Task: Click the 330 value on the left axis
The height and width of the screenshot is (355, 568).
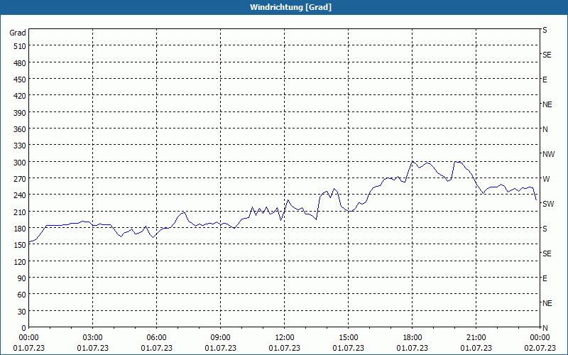Action: coord(20,146)
